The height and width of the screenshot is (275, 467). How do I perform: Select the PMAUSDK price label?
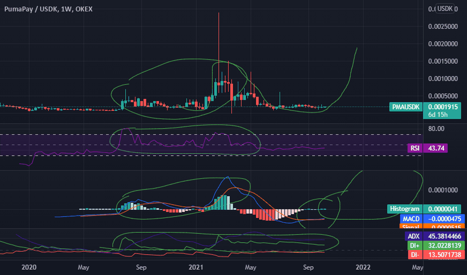406,106
